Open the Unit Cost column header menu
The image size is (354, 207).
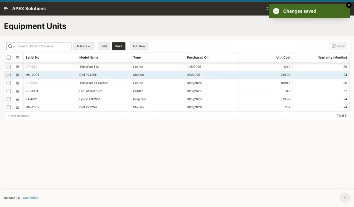283,58
